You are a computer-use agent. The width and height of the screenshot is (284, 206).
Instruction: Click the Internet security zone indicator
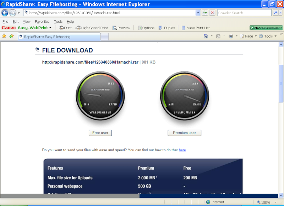pos(215,202)
